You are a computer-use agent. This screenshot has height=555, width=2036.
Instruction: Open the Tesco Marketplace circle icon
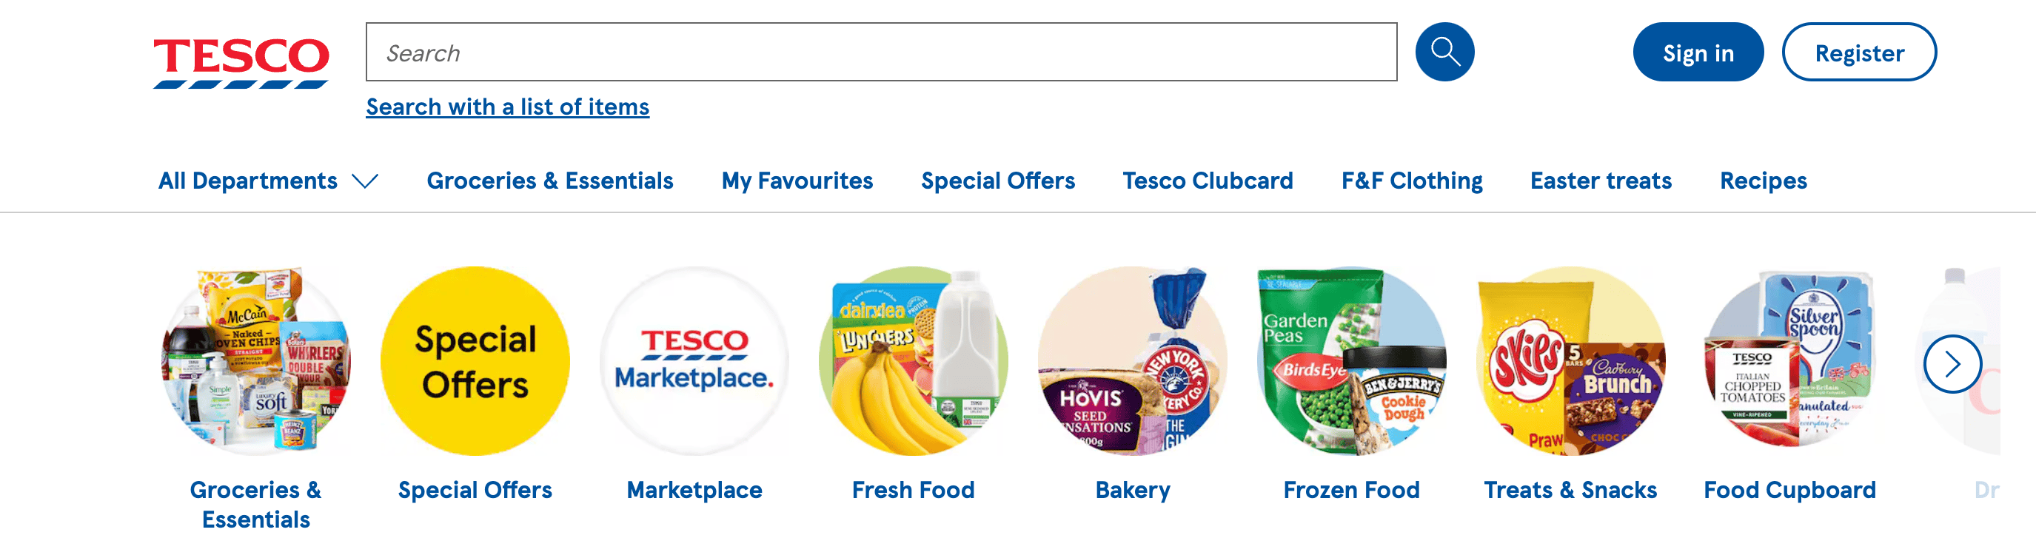click(x=694, y=361)
